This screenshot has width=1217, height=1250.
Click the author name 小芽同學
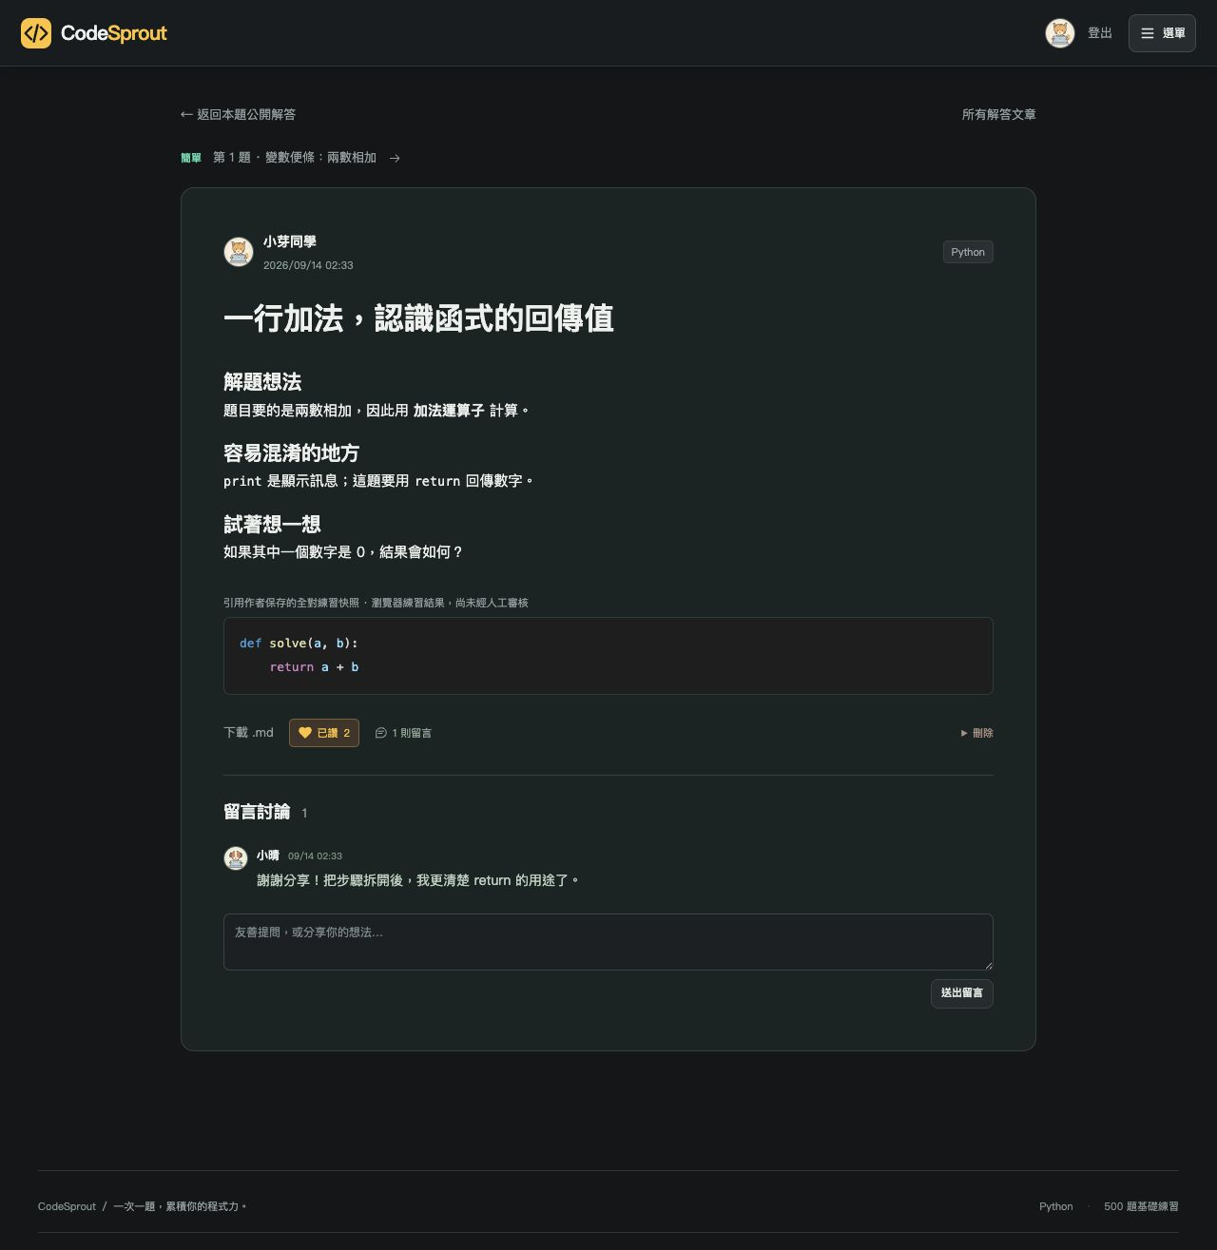290,241
